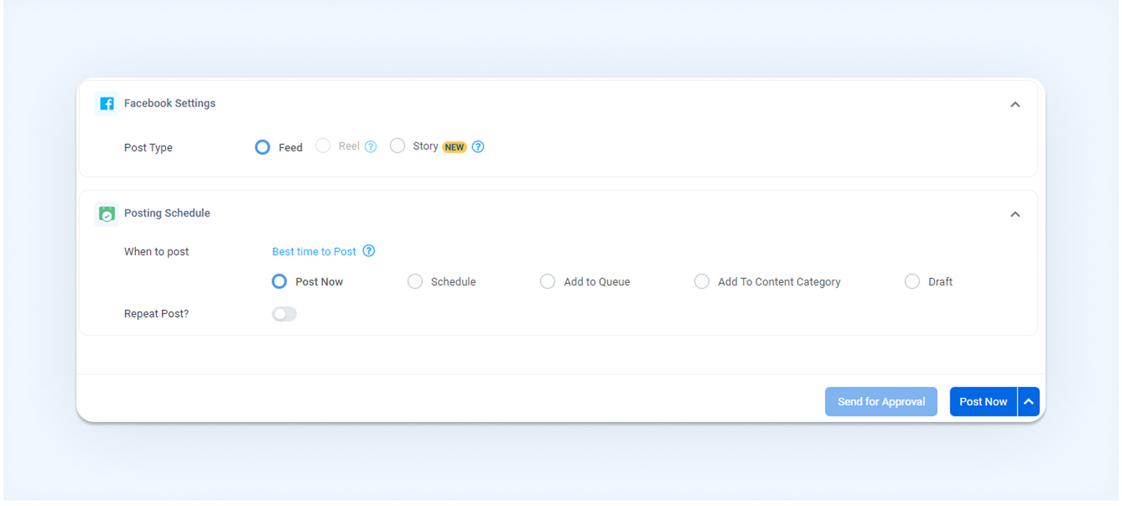Select the Draft option

912,281
